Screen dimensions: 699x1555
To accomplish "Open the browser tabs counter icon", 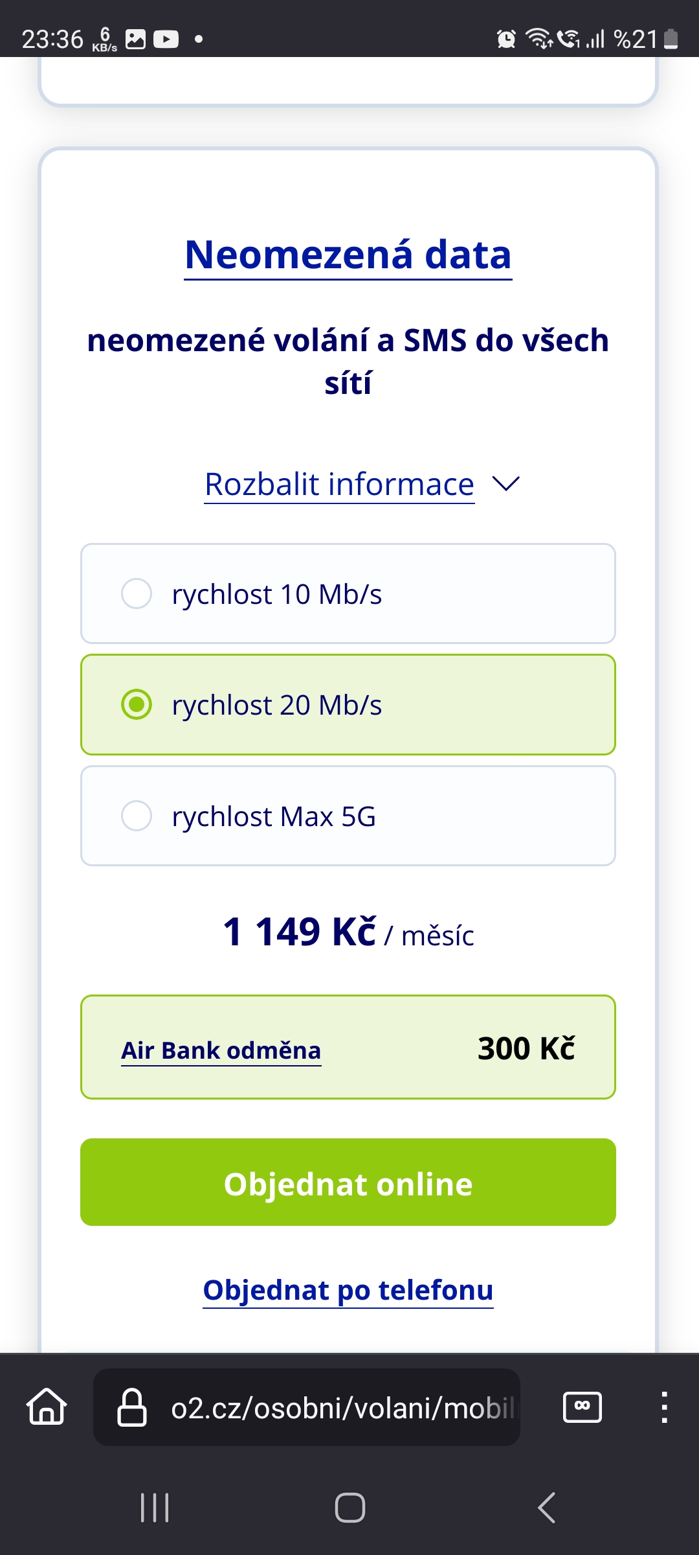I will [582, 1407].
